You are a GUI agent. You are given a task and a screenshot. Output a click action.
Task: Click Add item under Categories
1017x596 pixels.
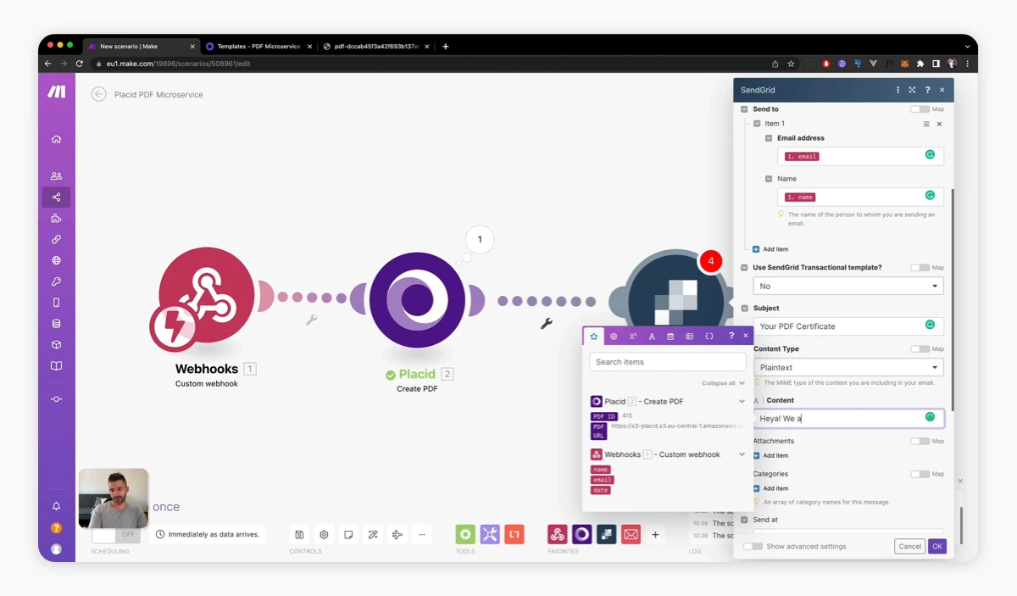point(770,488)
